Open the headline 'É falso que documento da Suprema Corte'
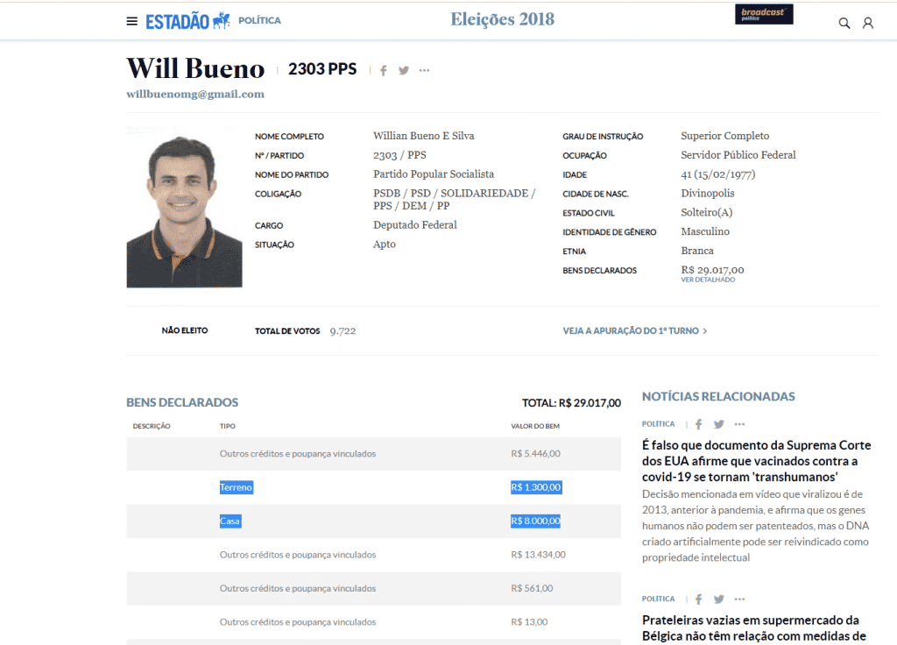897x645 pixels. pyautogui.click(x=756, y=461)
